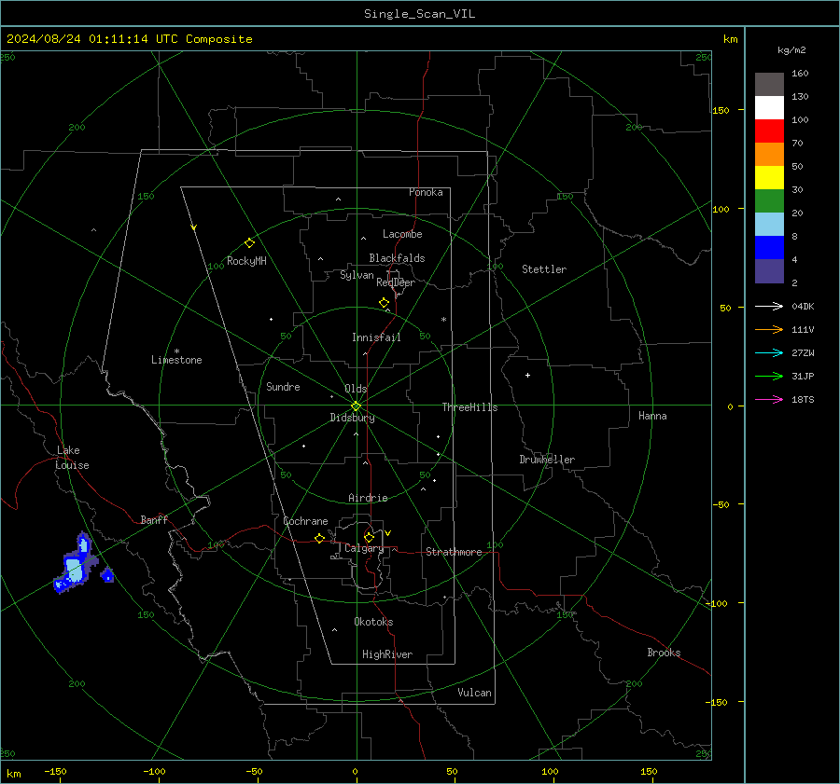Screen dimensions: 840x784
Task: Click the Blackfalds label
Action: (397, 258)
